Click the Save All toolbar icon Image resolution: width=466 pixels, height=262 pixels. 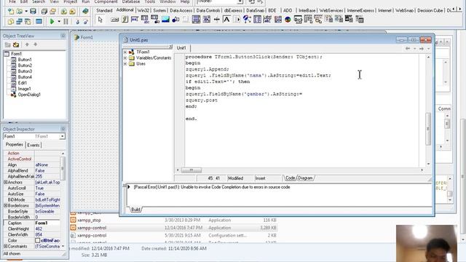(44, 12)
